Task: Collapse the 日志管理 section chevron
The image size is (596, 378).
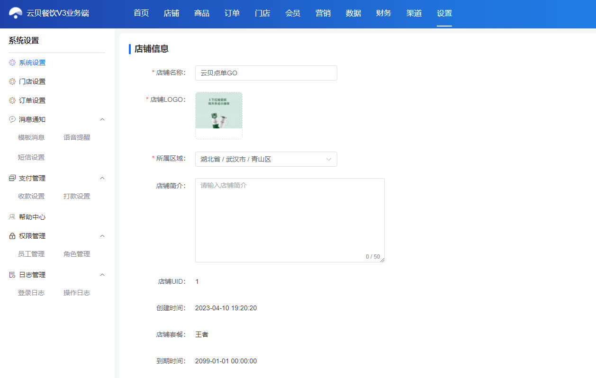Action: click(102, 275)
